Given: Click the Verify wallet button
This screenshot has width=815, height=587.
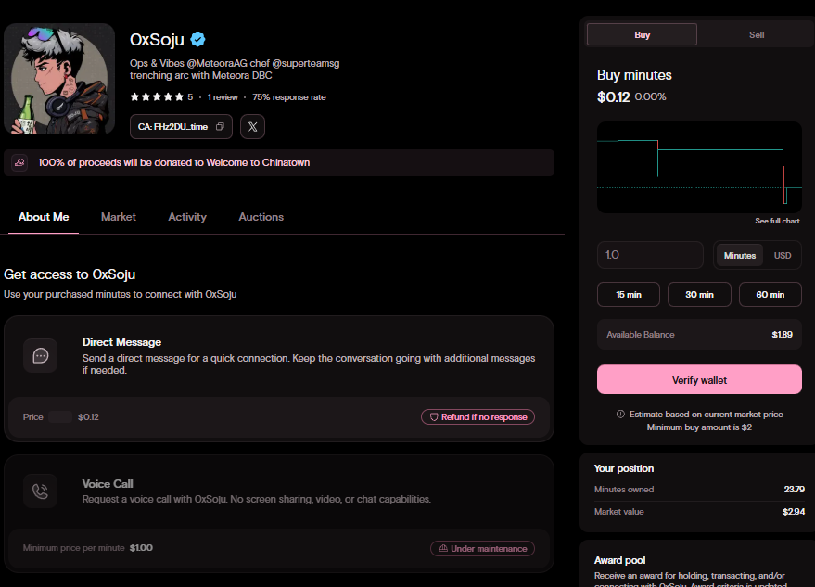Looking at the screenshot, I should point(699,379).
